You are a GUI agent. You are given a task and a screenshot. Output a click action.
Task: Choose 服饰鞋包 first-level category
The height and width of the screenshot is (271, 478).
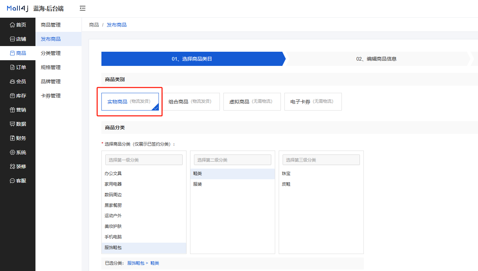point(144,248)
